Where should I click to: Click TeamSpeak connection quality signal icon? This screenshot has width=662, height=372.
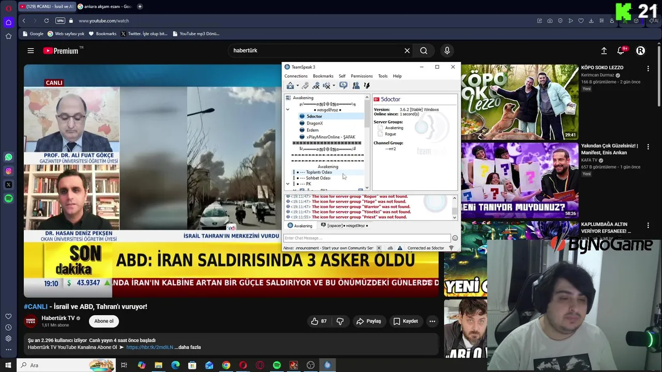451,248
